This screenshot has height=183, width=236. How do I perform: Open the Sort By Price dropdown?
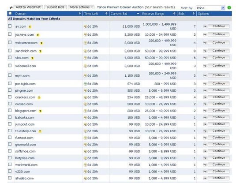(x=210, y=8)
